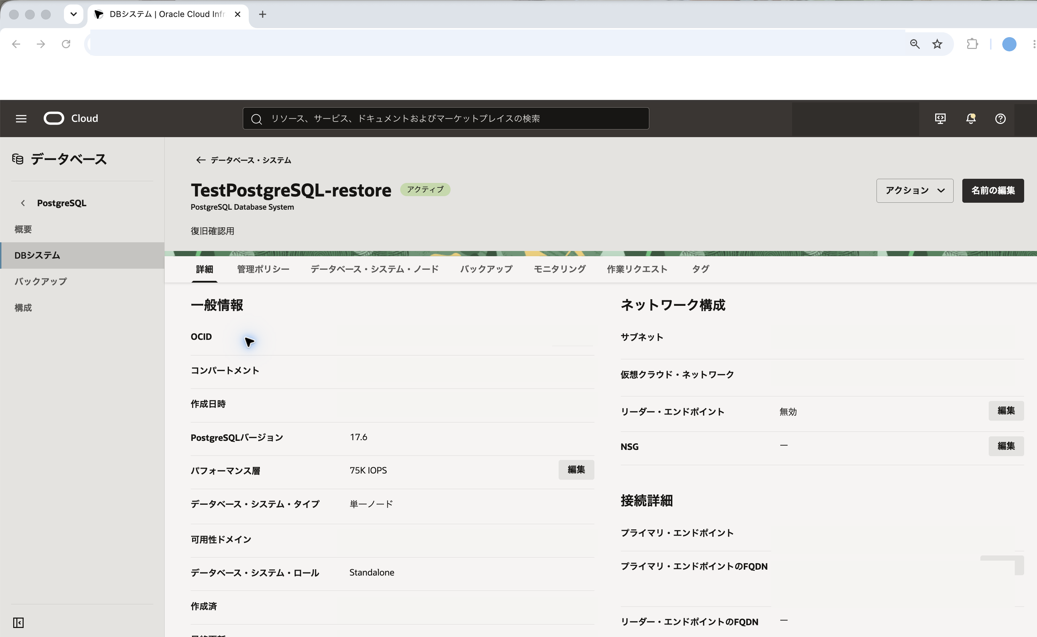
Task: Click the 75K IOPS value
Action: click(368, 470)
